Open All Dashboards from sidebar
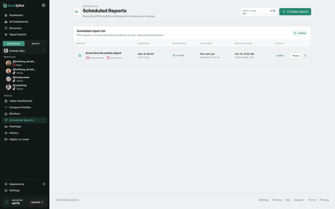 [x=25, y=22]
